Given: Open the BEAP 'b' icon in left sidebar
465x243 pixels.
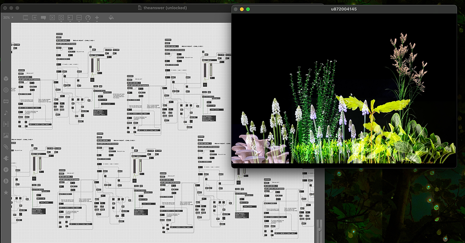Looking at the screenshot, I should 6,181.
